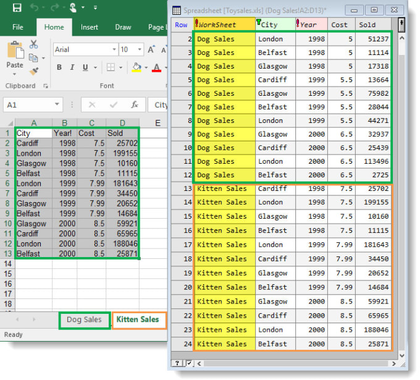This screenshot has height=380, width=420.
Task: Click horizontal scrollbar left arrow in Spreadsheet window
Action: click(x=199, y=364)
